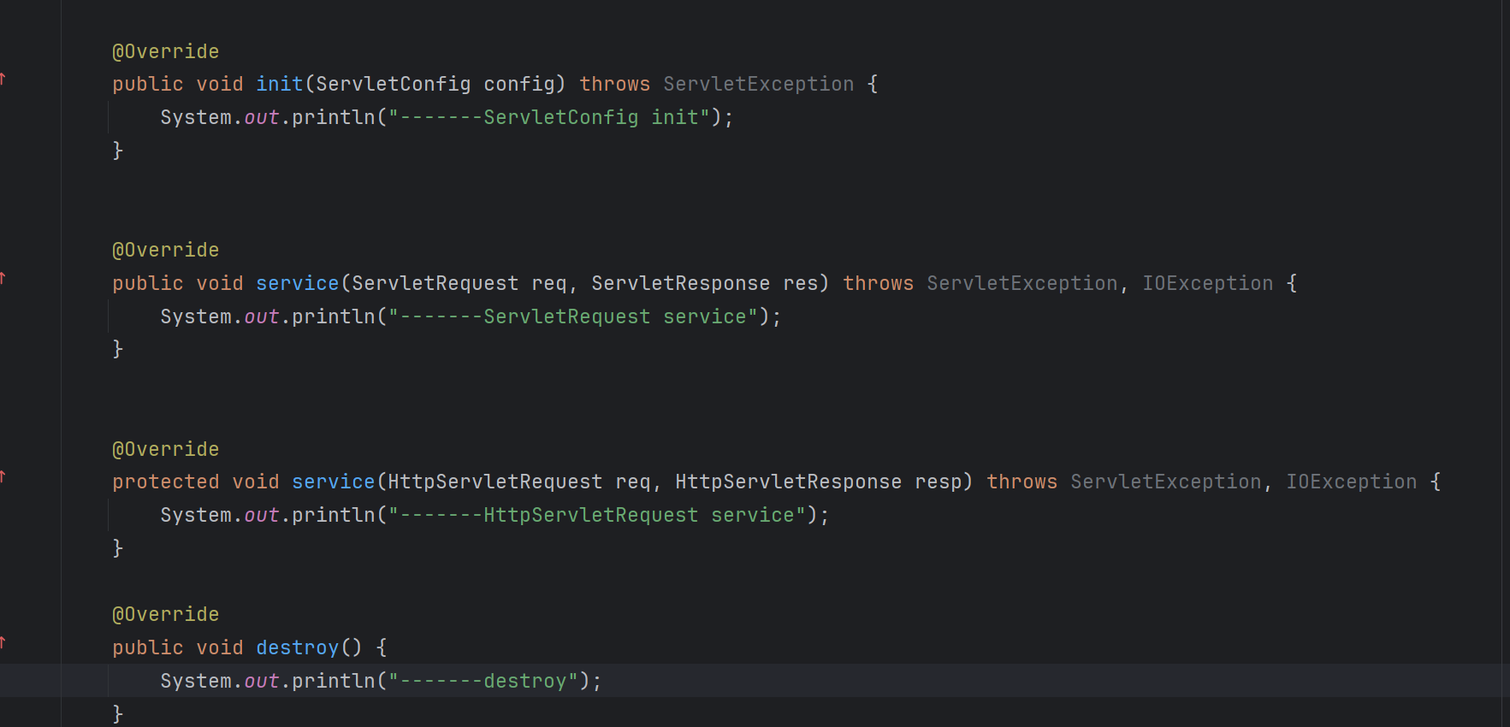
Task: Click System in the protected service body
Action: pos(196,515)
